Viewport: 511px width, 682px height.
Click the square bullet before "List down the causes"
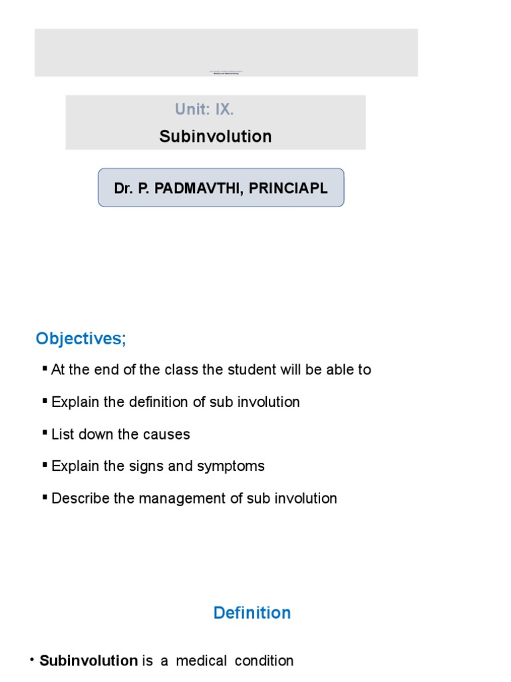45,432
